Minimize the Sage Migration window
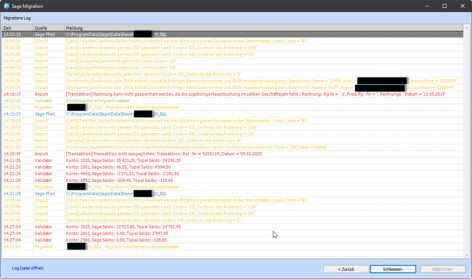This screenshot has width=472, height=279. coord(427,6)
